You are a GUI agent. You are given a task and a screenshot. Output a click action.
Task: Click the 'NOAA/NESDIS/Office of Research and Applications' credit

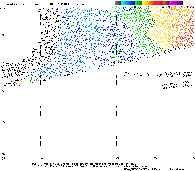point(155,169)
